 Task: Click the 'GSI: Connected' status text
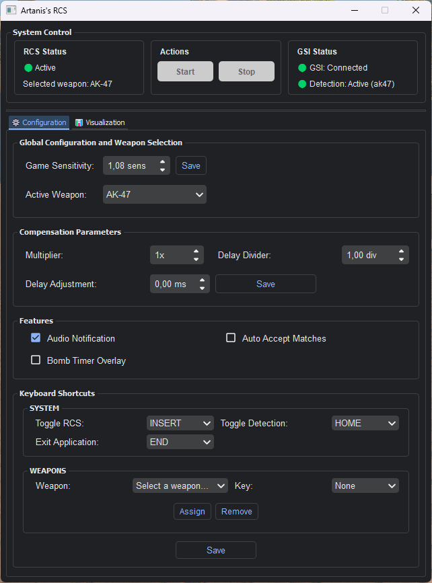[x=338, y=68]
